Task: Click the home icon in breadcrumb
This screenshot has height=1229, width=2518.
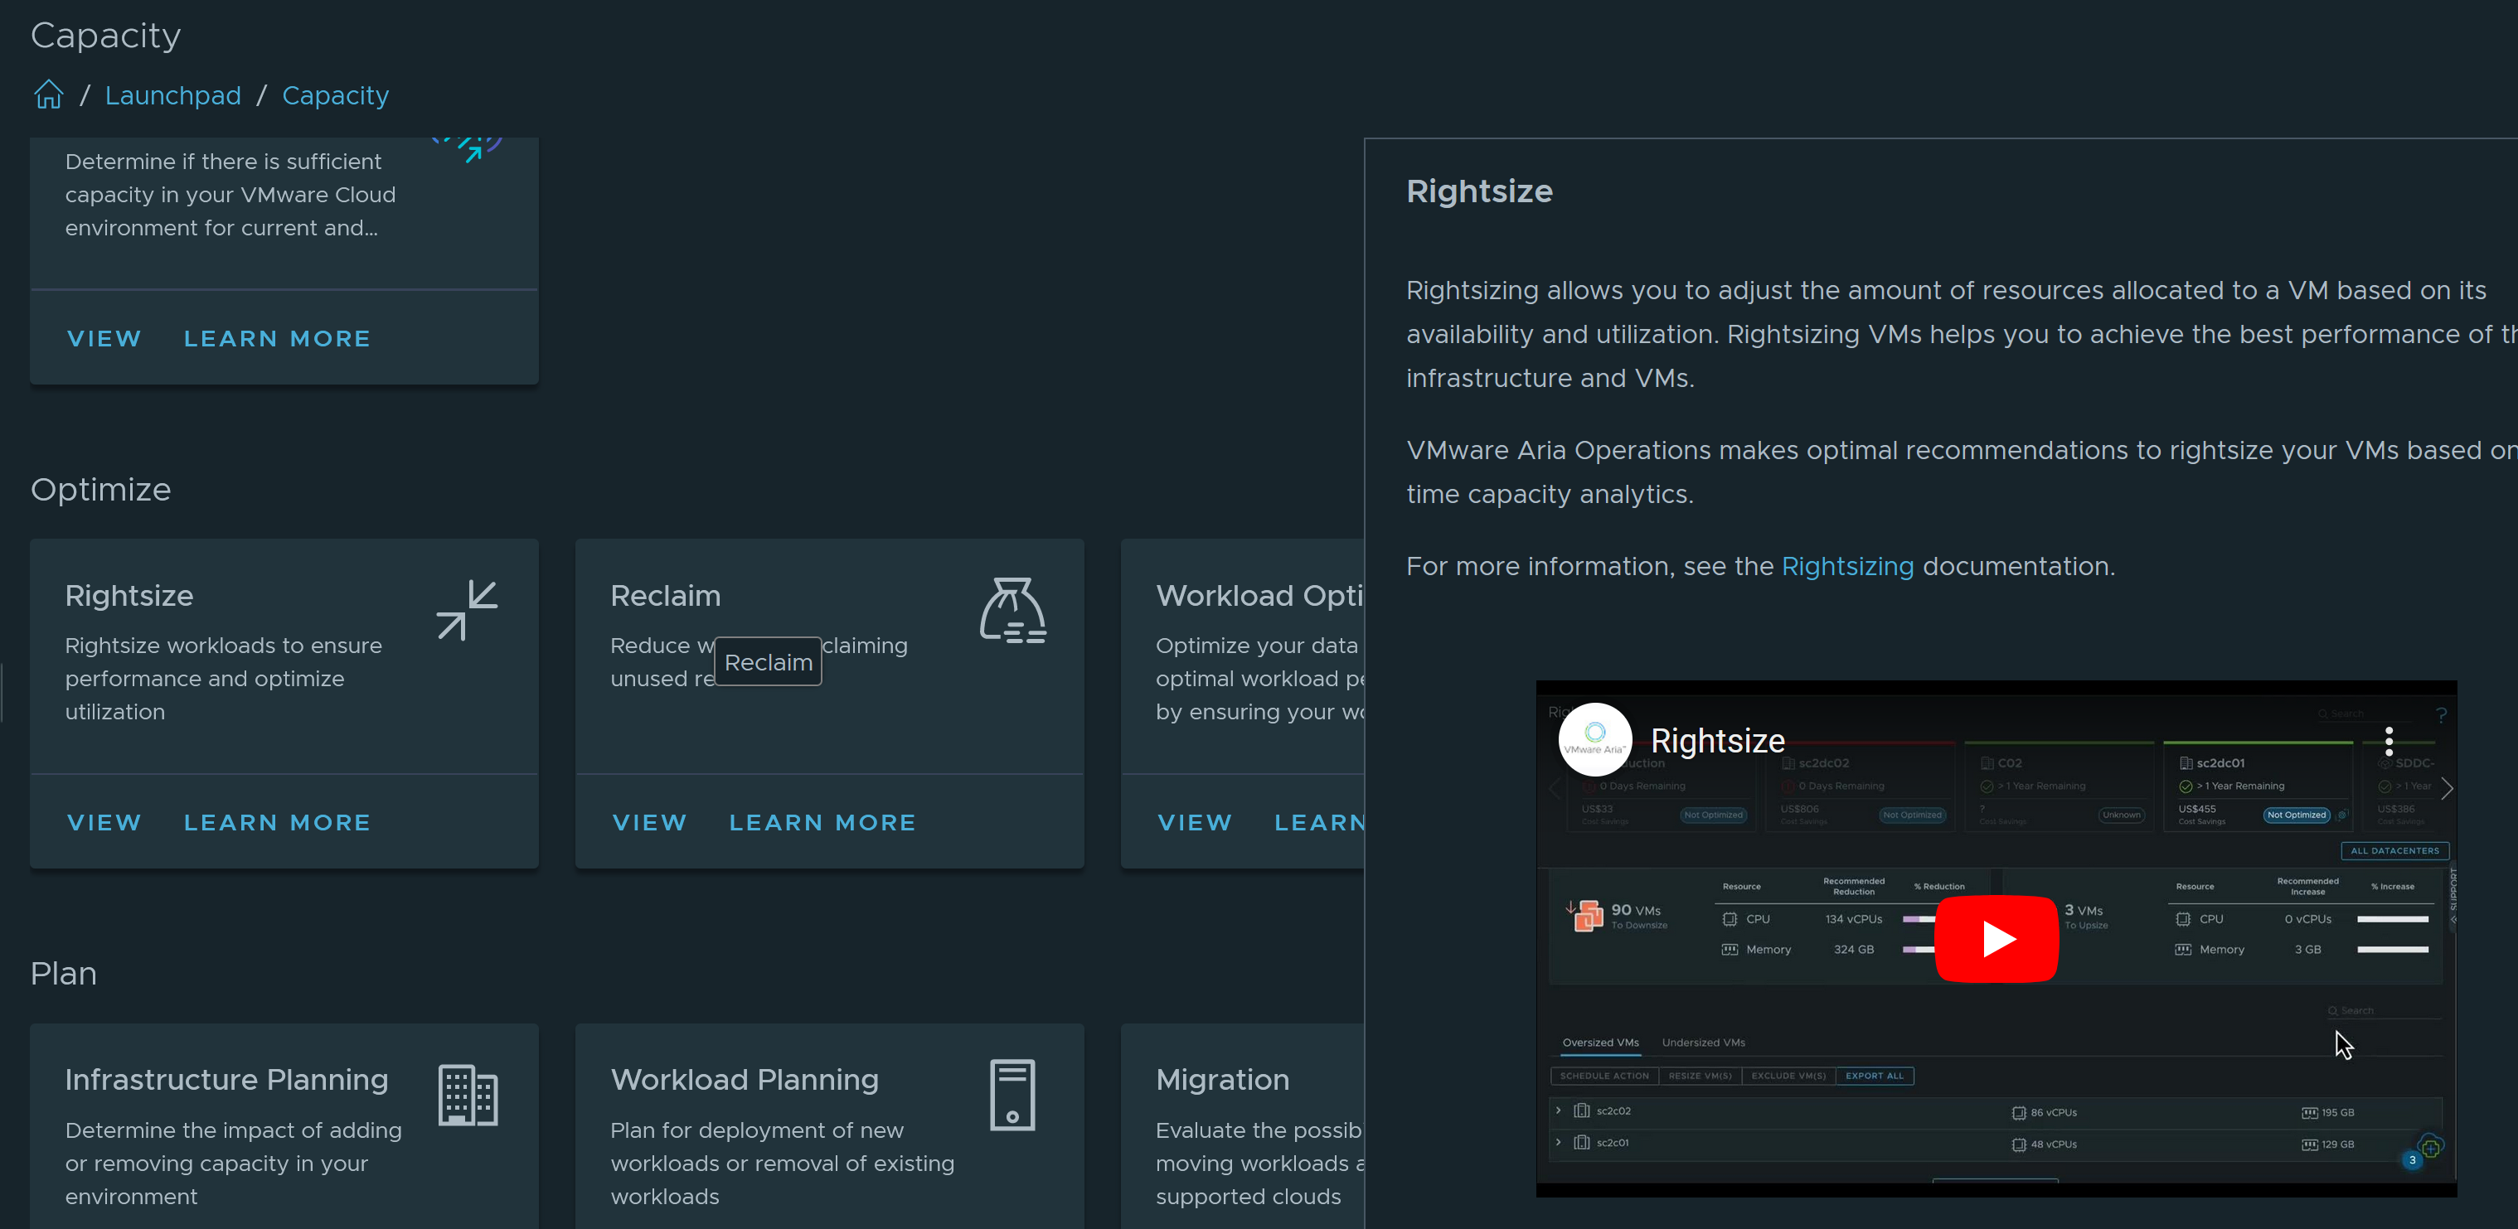Action: coord(48,94)
